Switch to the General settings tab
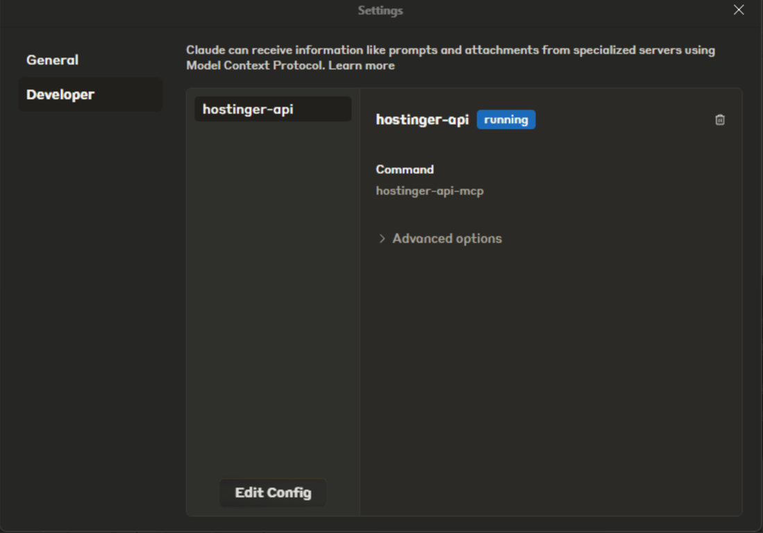763x533 pixels. (x=51, y=60)
